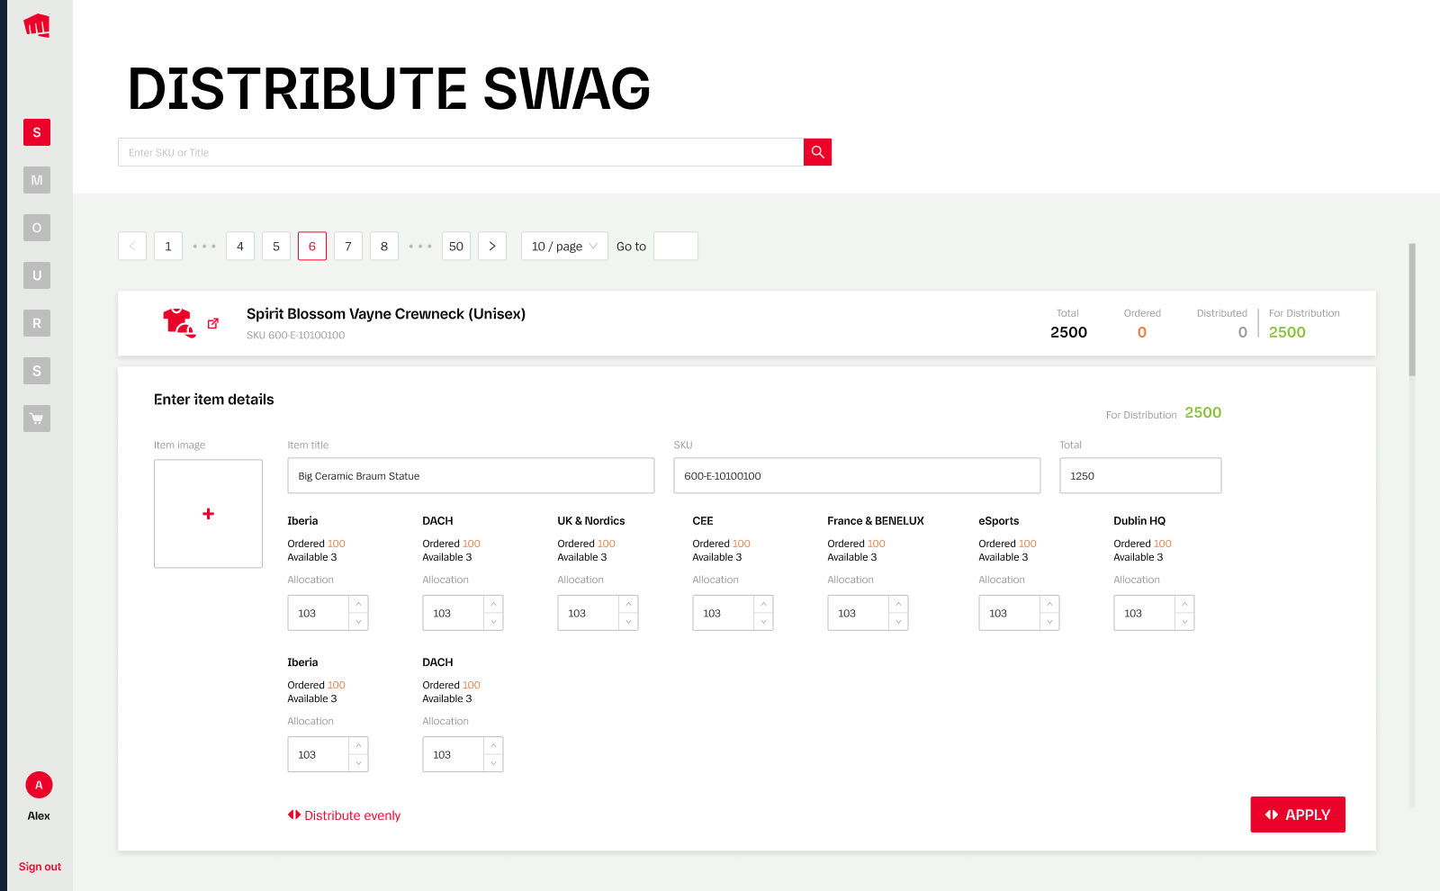Open the U sidebar section

pyautogui.click(x=37, y=275)
